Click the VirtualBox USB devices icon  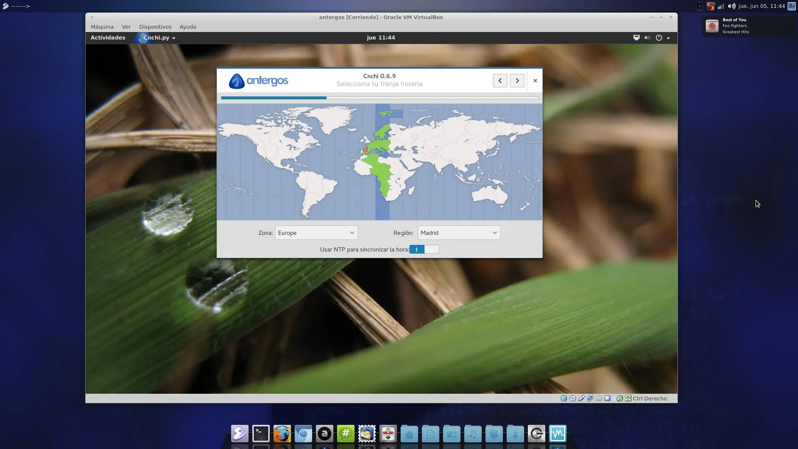(x=581, y=398)
